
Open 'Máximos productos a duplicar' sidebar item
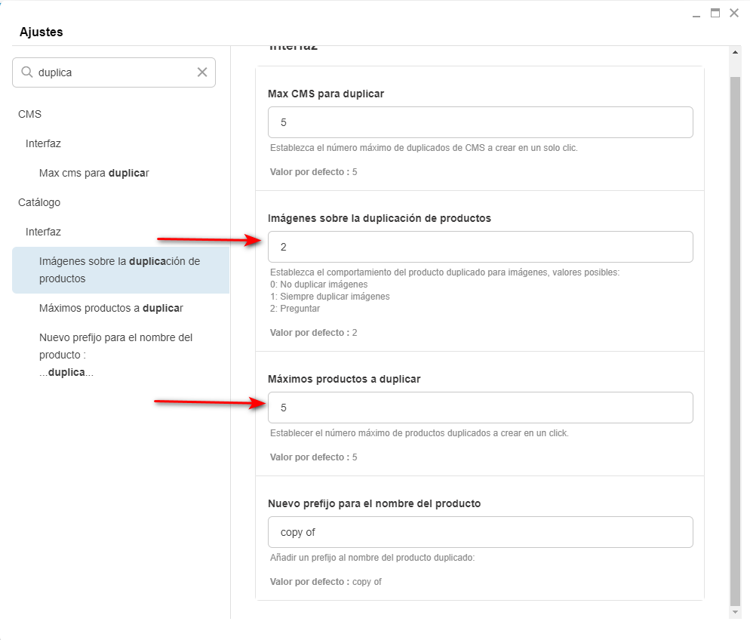[x=111, y=308]
